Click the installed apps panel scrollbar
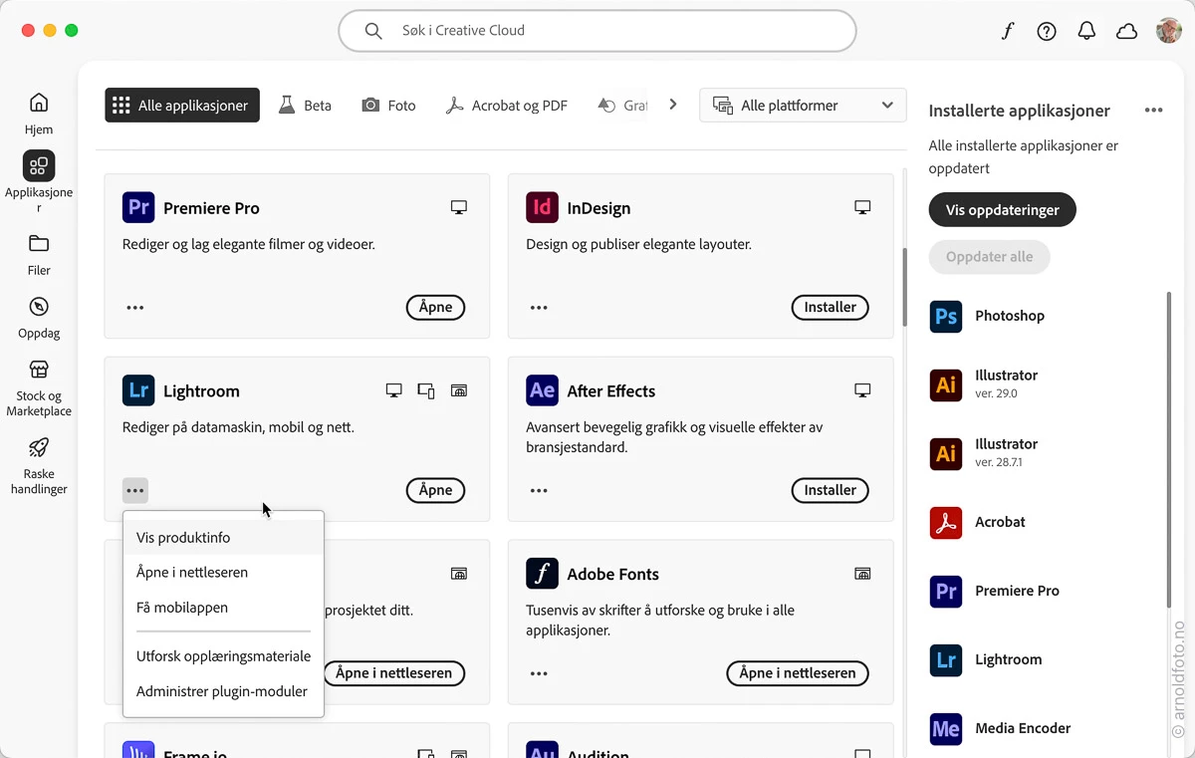1195x758 pixels. click(1169, 450)
